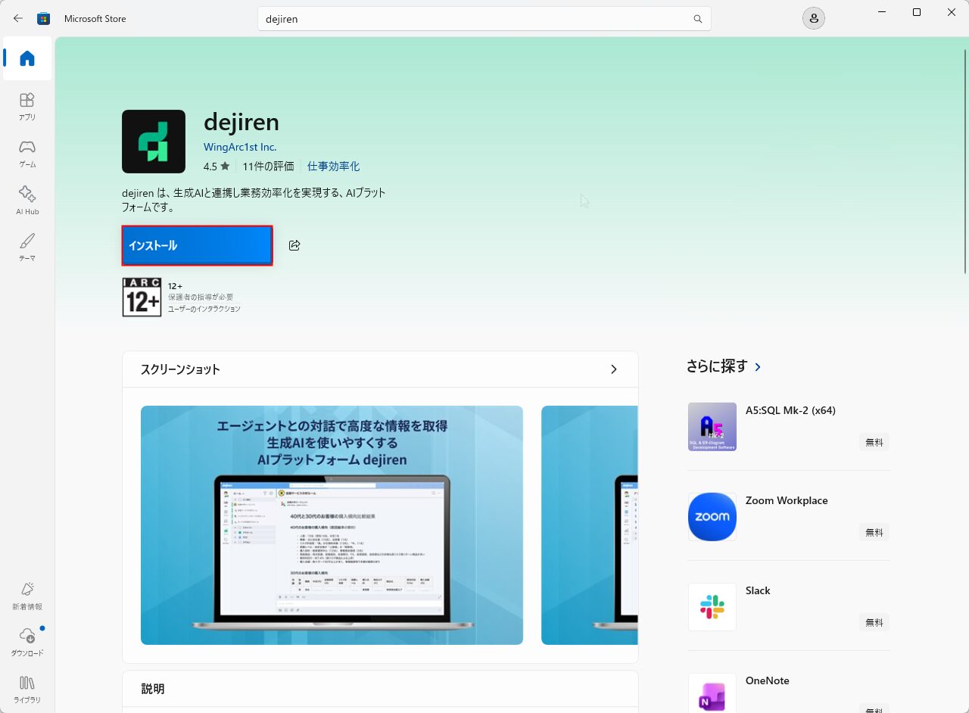The image size is (969, 713).
Task: Go to the ゲーム sidebar section
Action: click(x=27, y=153)
